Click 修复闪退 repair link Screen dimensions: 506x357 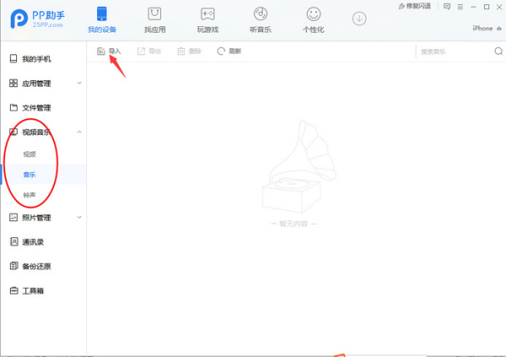pyautogui.click(x=415, y=6)
